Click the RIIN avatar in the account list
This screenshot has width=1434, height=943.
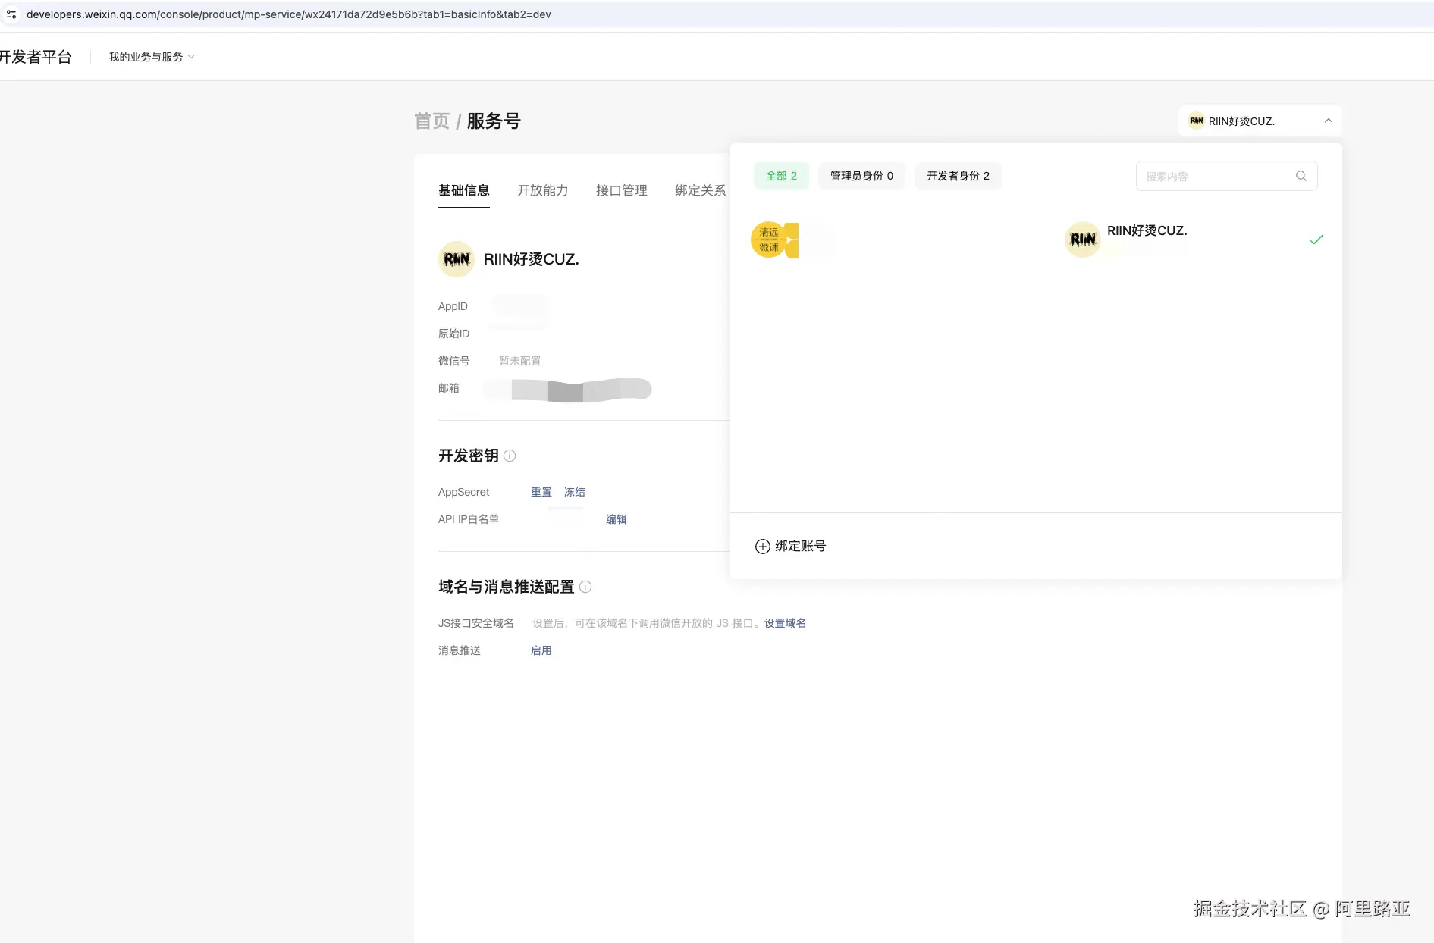(1083, 240)
